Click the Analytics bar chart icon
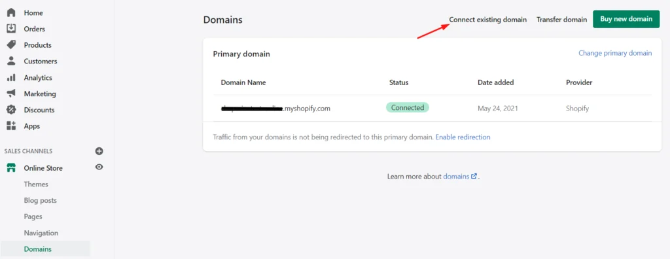The image size is (670, 259). tap(11, 77)
